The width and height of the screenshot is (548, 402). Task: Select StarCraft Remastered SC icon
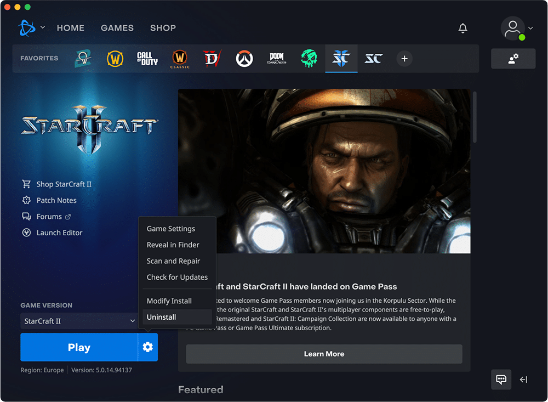click(374, 59)
